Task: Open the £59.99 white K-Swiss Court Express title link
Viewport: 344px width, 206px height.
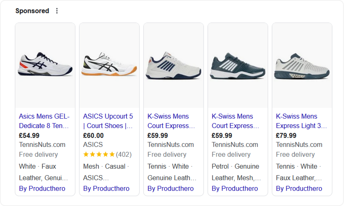Action: pyautogui.click(x=171, y=121)
